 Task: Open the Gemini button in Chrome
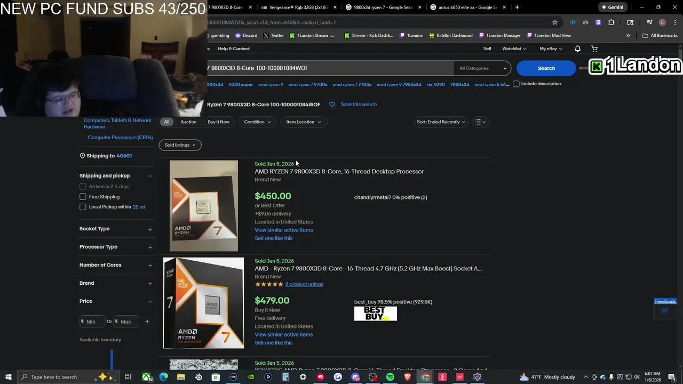[612, 7]
